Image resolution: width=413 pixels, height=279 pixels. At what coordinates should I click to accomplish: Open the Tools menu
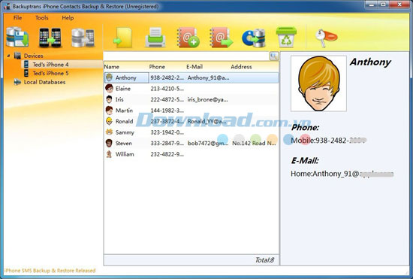point(42,17)
